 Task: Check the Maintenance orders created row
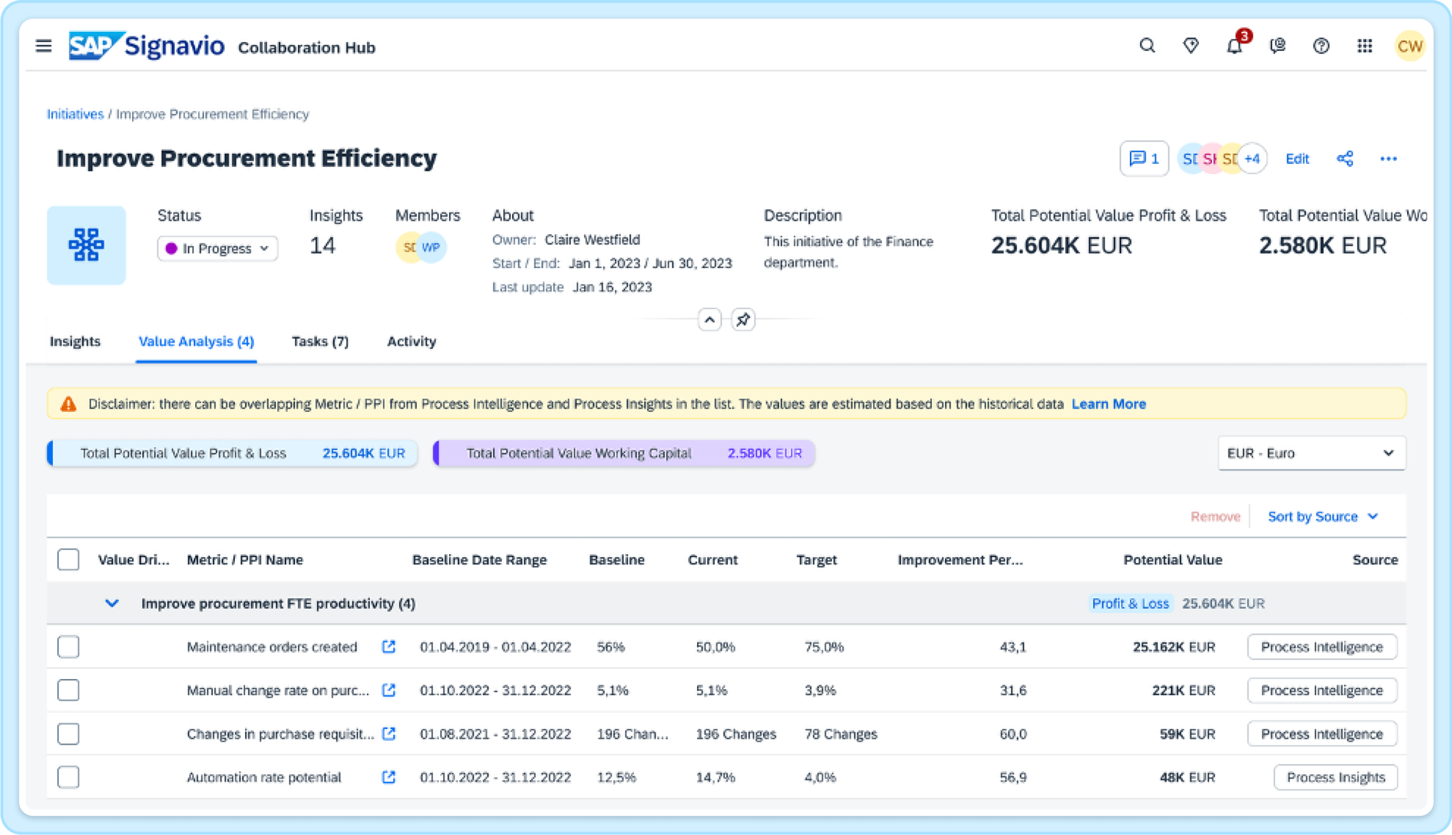(x=68, y=647)
